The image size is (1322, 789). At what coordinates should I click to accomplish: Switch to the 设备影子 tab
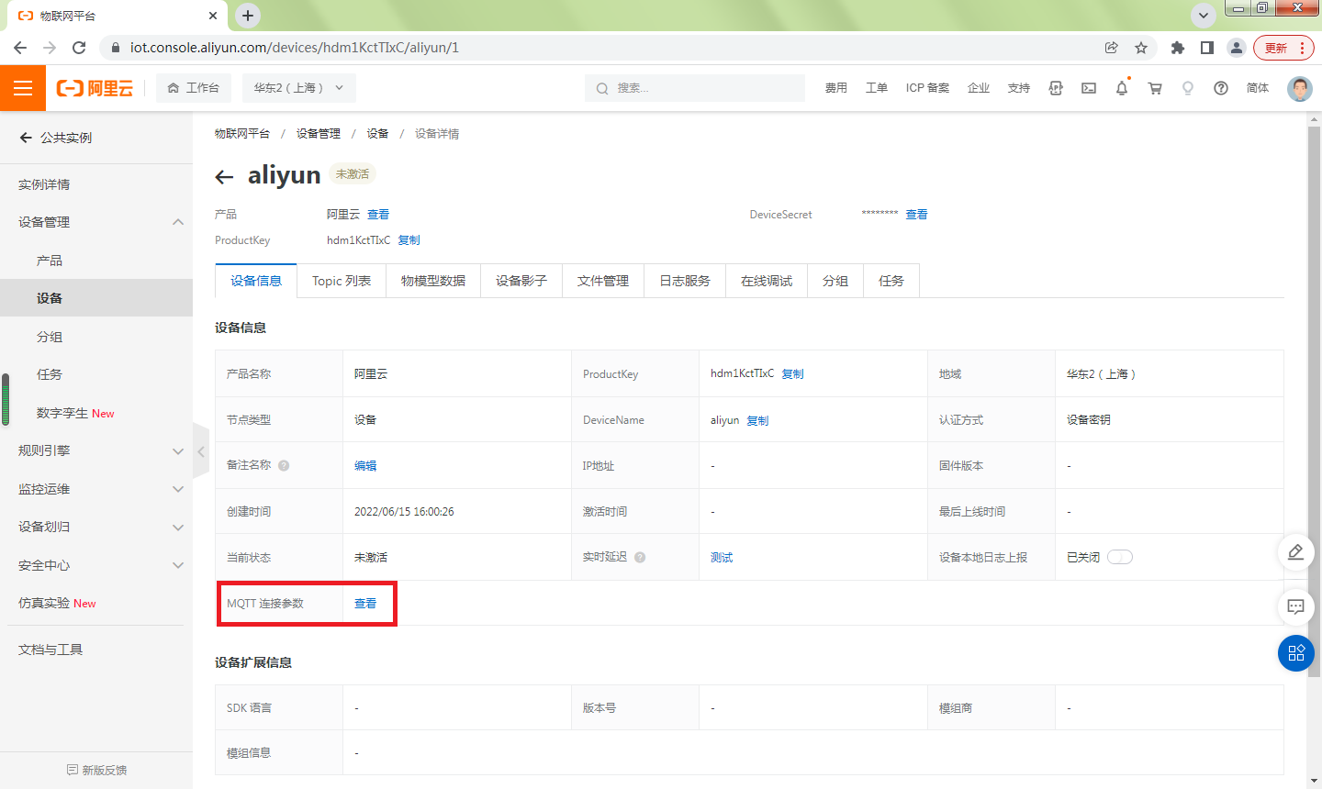coord(521,281)
